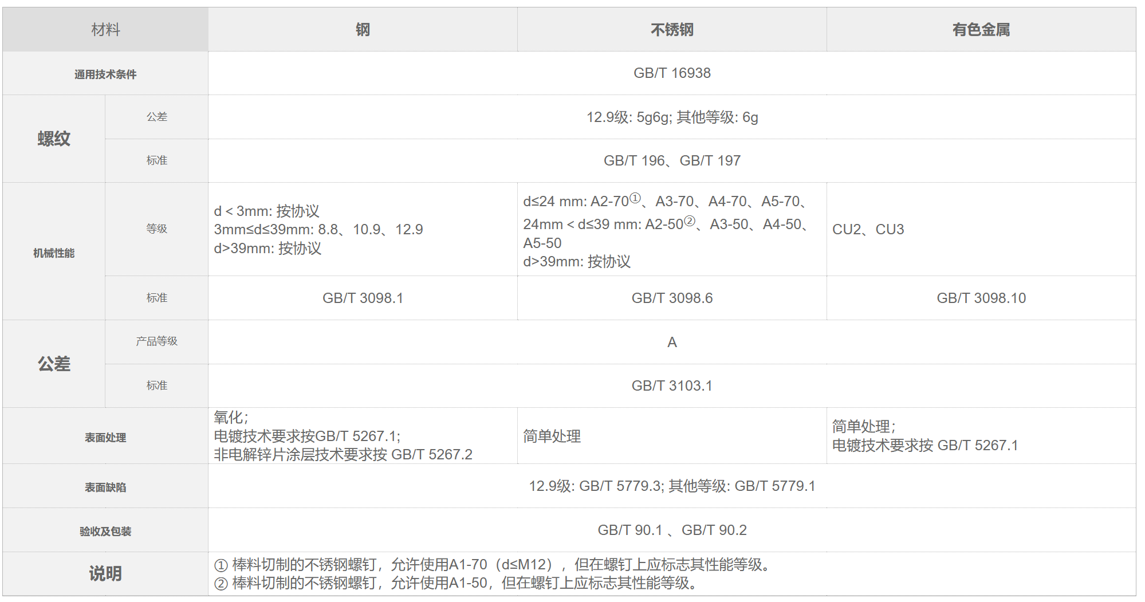Click the GB/T 16938 cell

[x=672, y=73]
